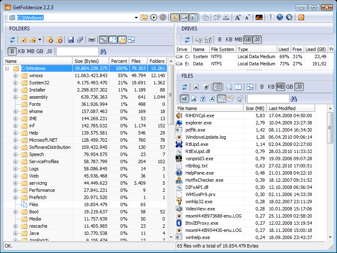Expand the SoftwareDistribution folder
The width and height of the screenshot is (337, 253).
pos(15,147)
